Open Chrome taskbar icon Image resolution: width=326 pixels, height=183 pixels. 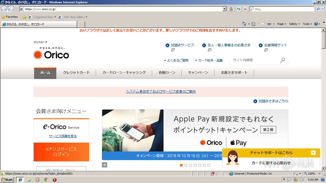(x=46, y=180)
